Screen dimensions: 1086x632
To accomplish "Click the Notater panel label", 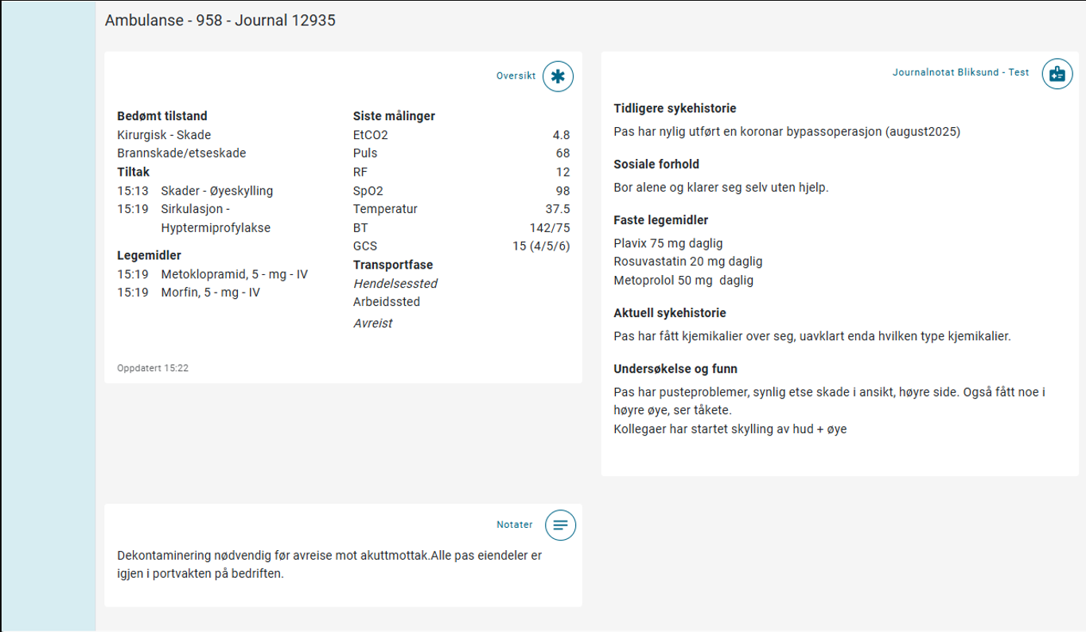I will (515, 525).
